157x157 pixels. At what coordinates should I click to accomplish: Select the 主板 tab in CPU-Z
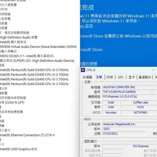[99, 77]
